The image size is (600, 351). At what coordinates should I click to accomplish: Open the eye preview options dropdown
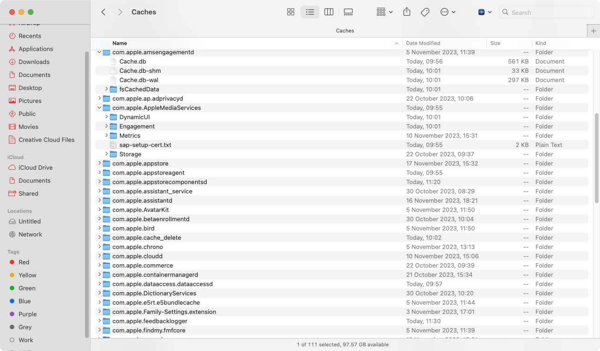(x=485, y=12)
